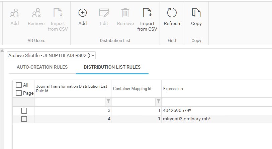This screenshot has height=149, width=272.
Task: Sort by Container Mapping Id column header
Action: [x=132, y=89]
